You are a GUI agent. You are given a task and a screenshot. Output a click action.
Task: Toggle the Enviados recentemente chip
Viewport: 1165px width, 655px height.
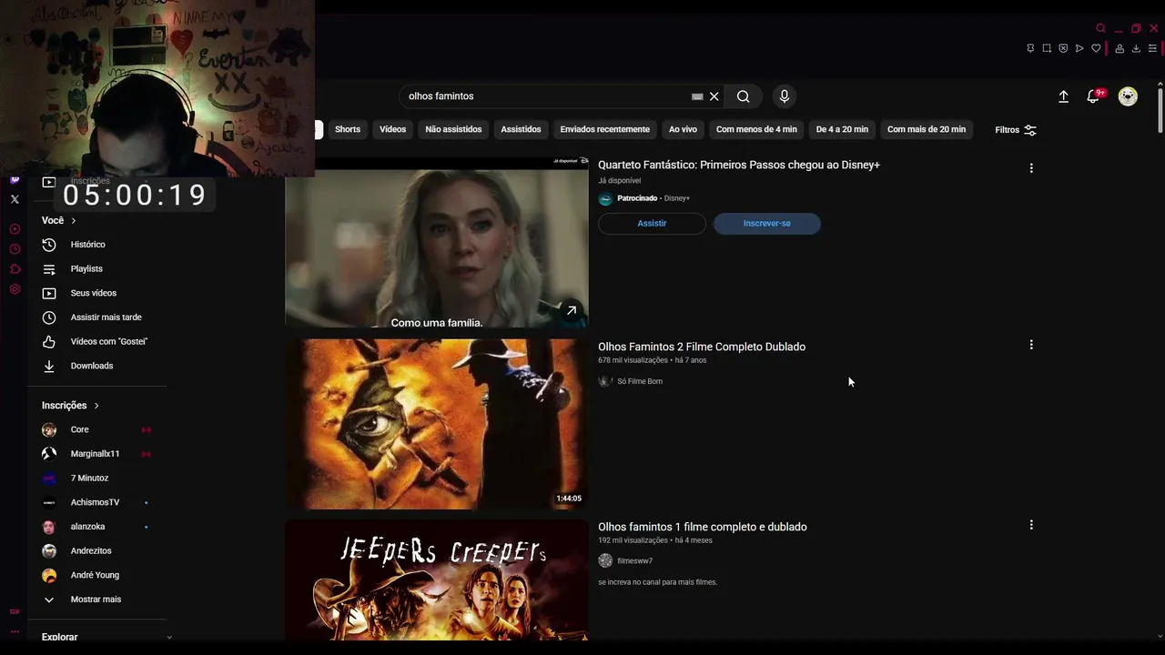[x=605, y=129]
